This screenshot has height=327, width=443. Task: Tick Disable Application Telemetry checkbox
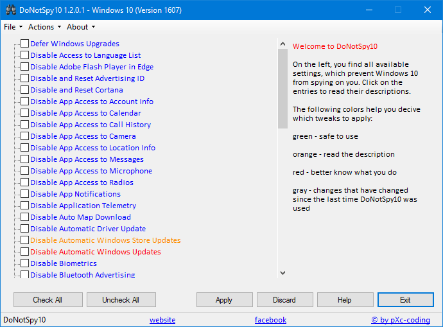[x=24, y=206]
